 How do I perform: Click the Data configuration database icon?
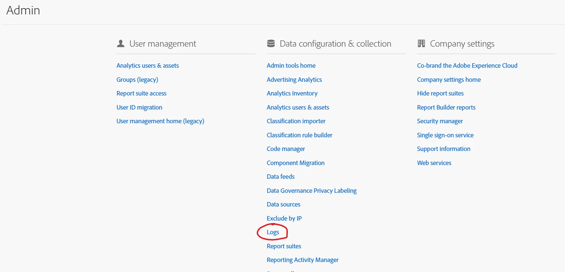[271, 44]
